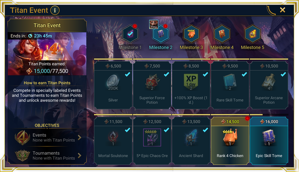The width and height of the screenshot is (299, 172).
Task: Click the Epic Skill Tome book icon
Action: pyautogui.click(x=269, y=137)
